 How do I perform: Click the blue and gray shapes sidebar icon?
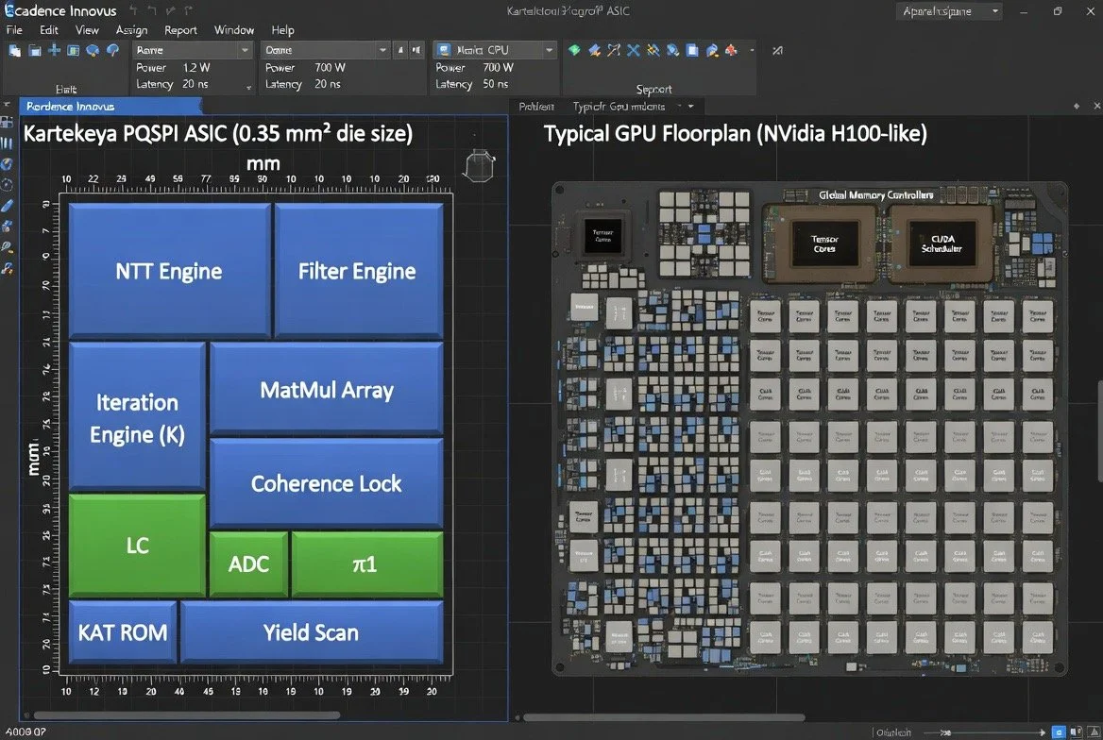pyautogui.click(x=7, y=227)
